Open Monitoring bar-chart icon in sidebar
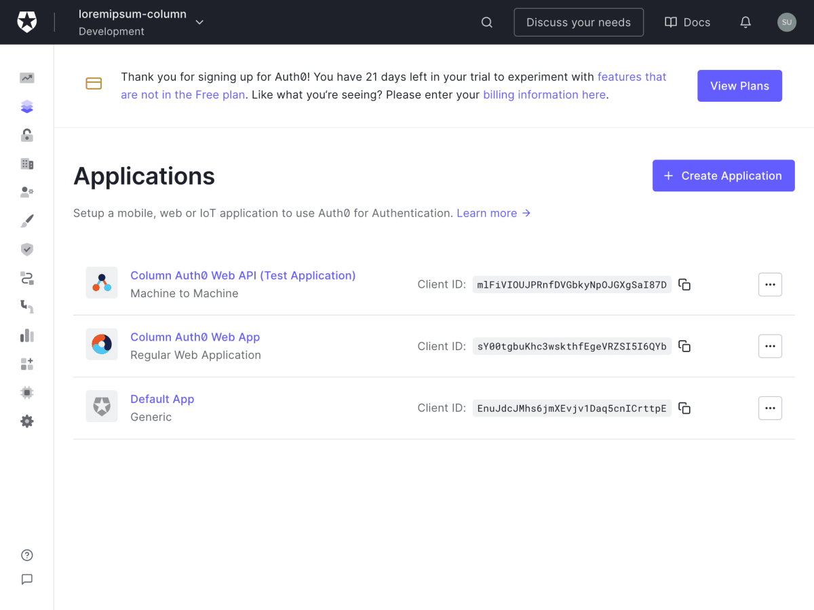This screenshot has width=814, height=610. 27,335
